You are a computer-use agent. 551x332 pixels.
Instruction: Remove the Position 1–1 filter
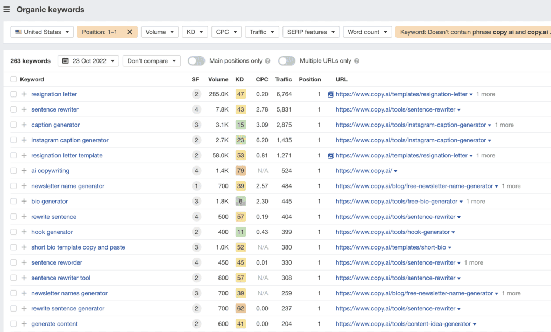click(129, 32)
